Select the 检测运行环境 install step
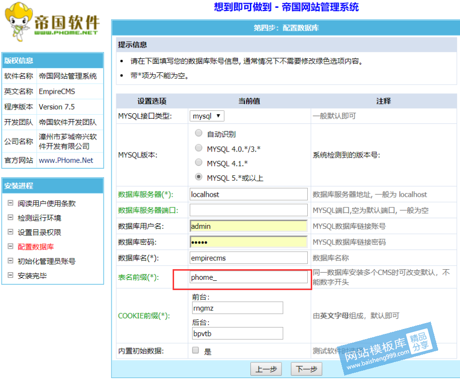The image size is (460, 379). pos(39,218)
